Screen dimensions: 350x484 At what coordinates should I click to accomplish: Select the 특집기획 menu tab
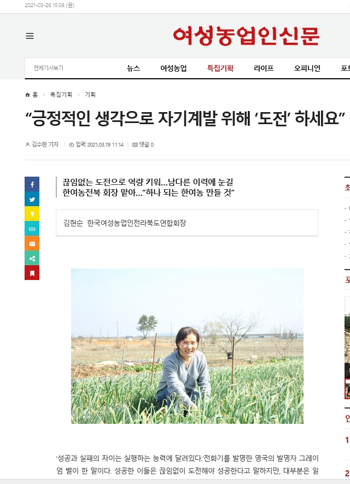point(220,68)
